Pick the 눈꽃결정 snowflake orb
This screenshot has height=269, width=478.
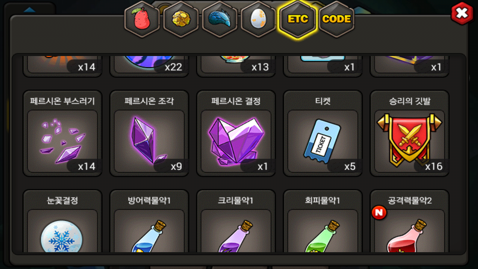coord(62,221)
